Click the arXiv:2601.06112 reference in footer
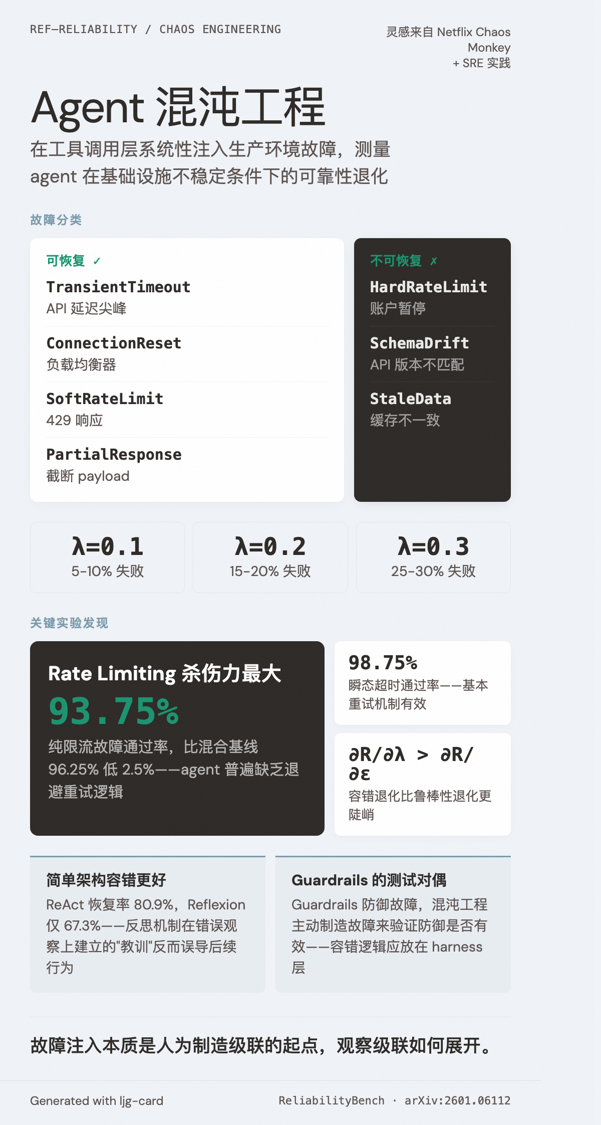601x1125 pixels. (x=457, y=1100)
